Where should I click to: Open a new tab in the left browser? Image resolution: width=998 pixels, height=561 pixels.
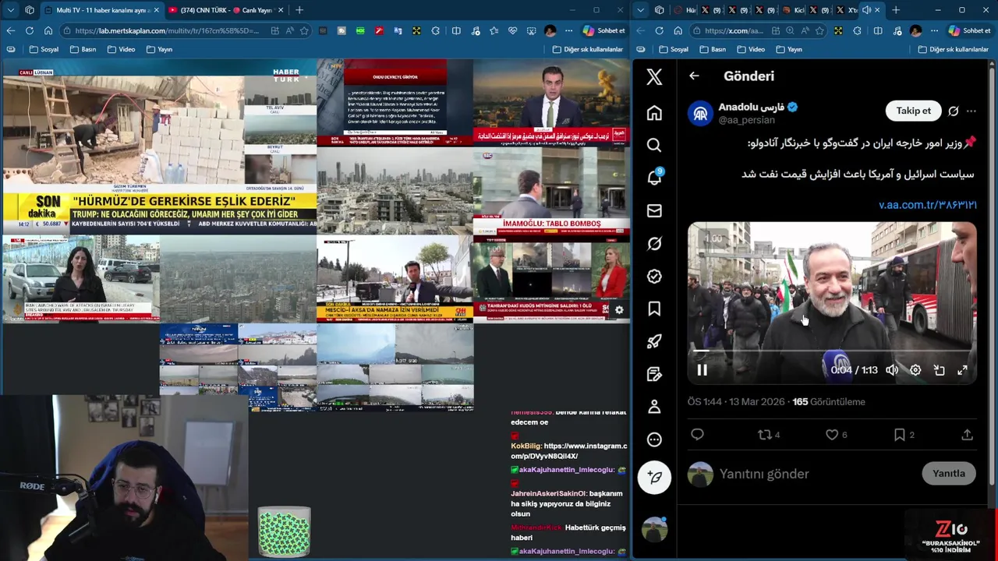(x=299, y=10)
